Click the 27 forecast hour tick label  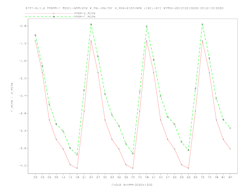click(98, 177)
